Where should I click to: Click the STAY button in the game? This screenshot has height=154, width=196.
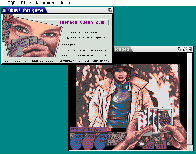point(148,146)
